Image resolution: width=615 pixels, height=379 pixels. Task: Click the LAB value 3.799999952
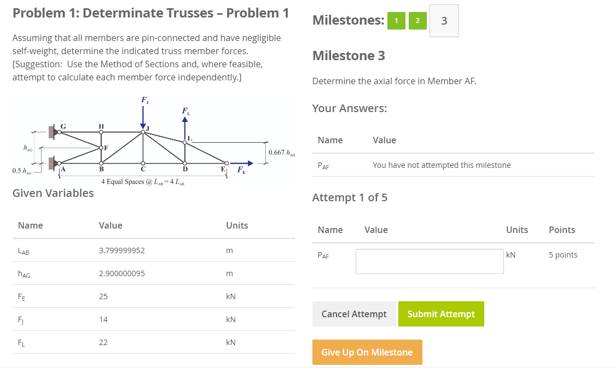coord(126,250)
